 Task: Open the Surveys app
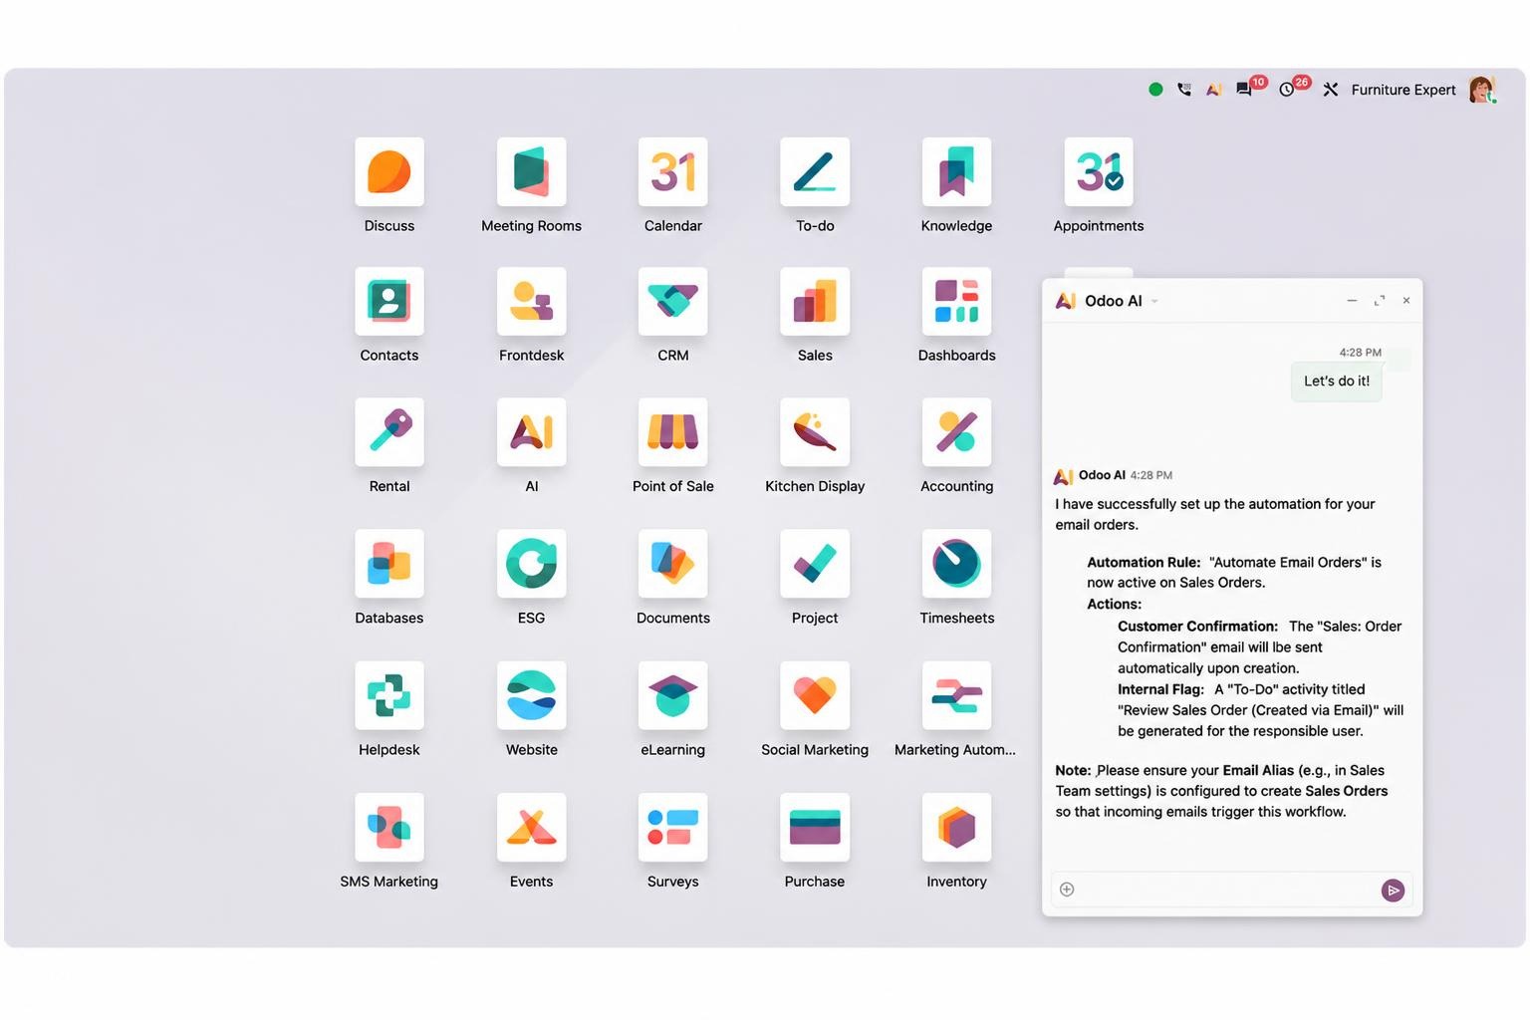[x=673, y=827]
